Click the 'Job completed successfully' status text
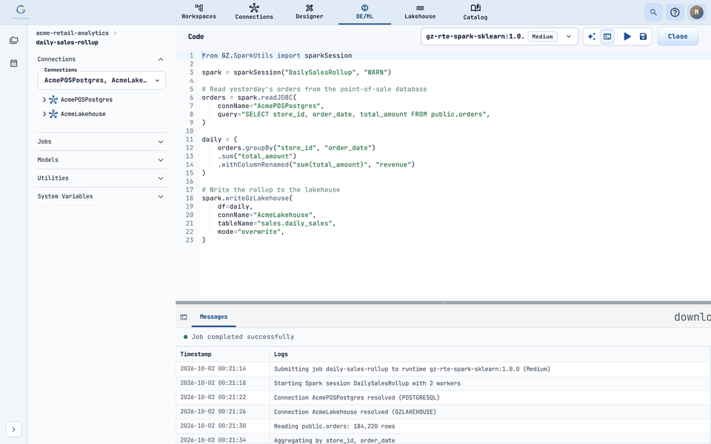Screen dimensions: 711x444 [243, 337]
